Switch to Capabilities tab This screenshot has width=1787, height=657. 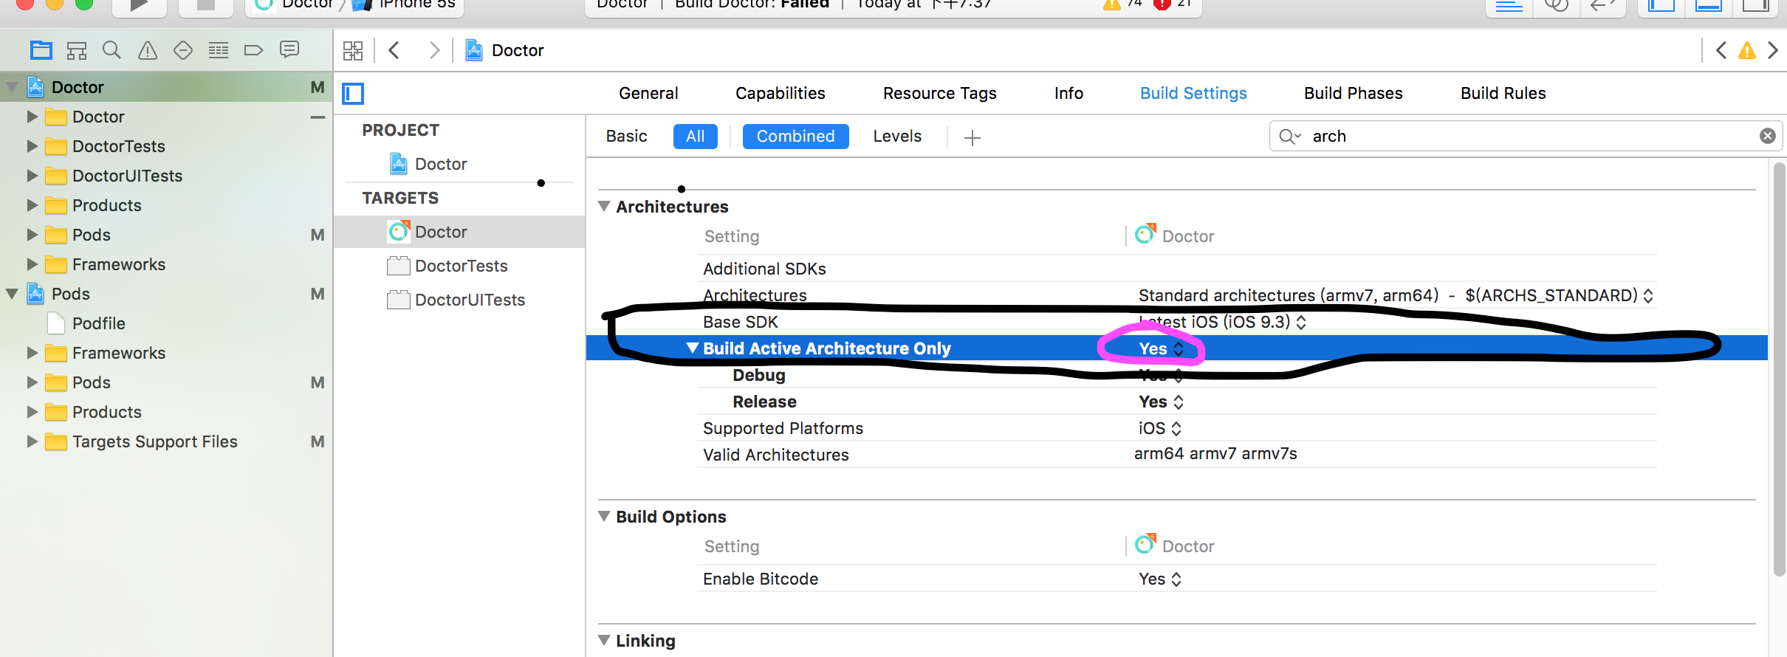coord(781,93)
